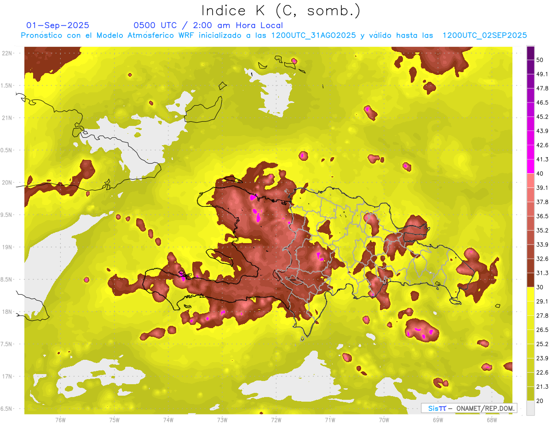
Task: Click the legend value '25.2'
Action: (x=542, y=344)
